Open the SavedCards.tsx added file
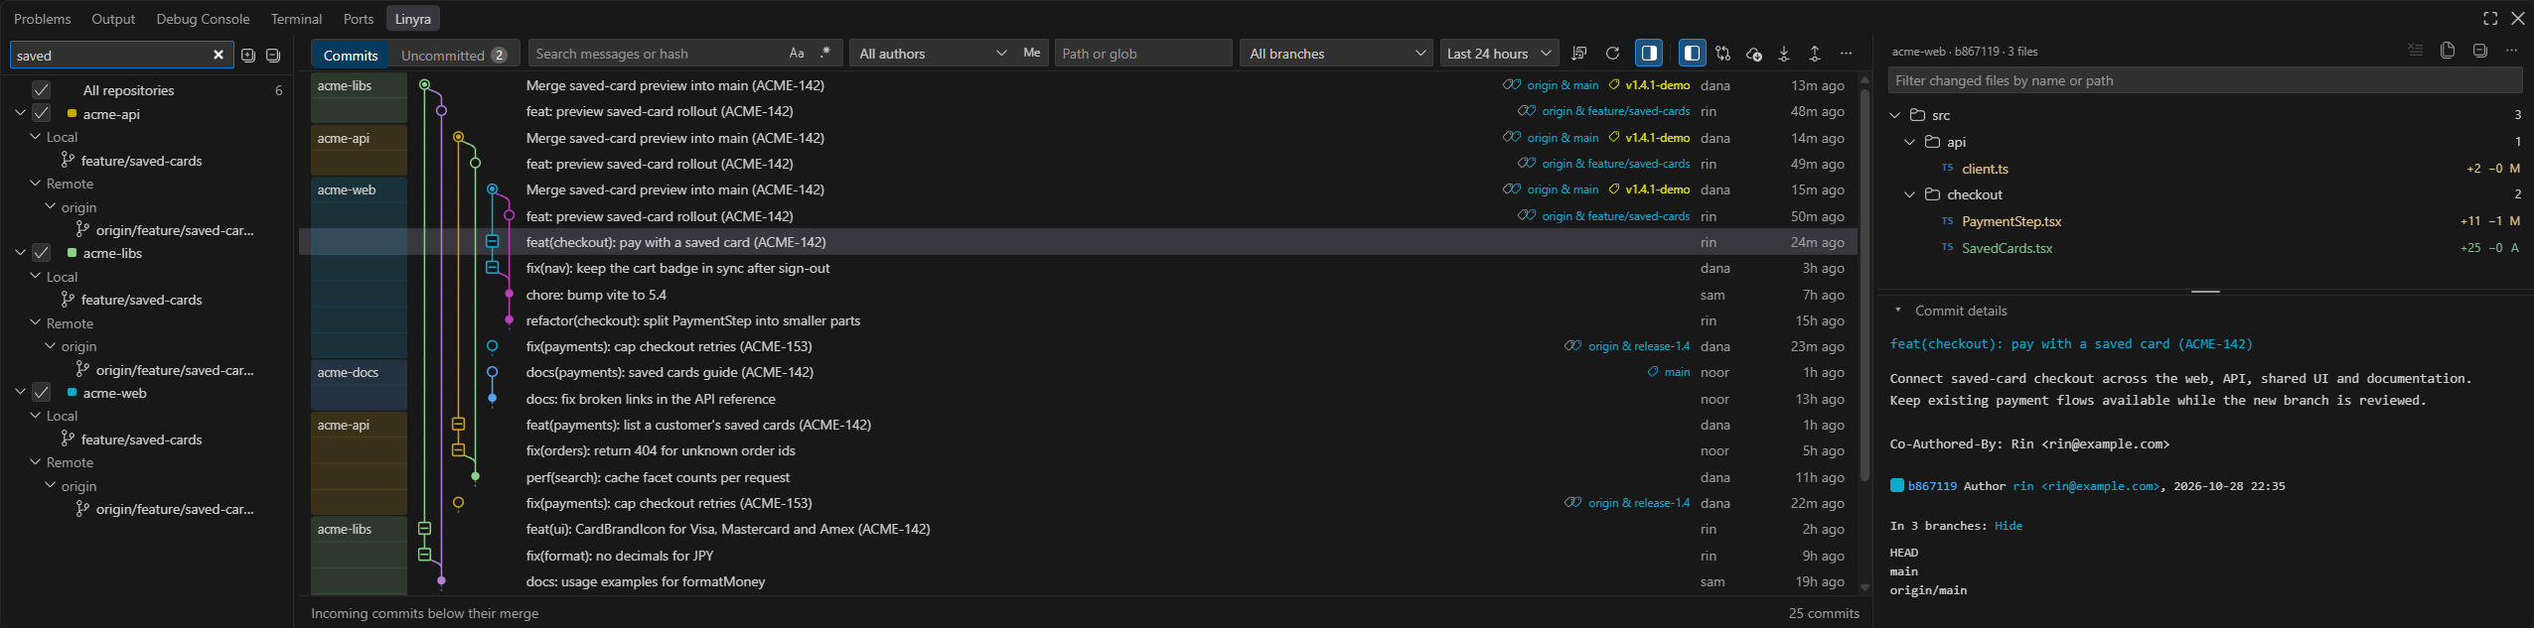 tap(2007, 248)
